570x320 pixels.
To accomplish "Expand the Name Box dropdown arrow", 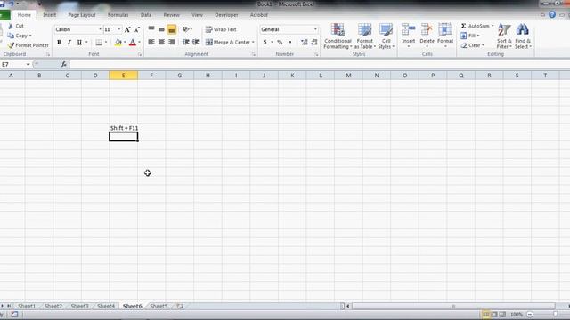I will coord(28,64).
